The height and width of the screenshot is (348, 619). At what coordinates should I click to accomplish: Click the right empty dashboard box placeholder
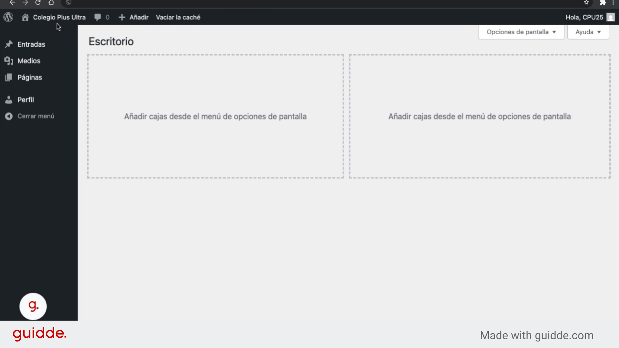click(480, 116)
